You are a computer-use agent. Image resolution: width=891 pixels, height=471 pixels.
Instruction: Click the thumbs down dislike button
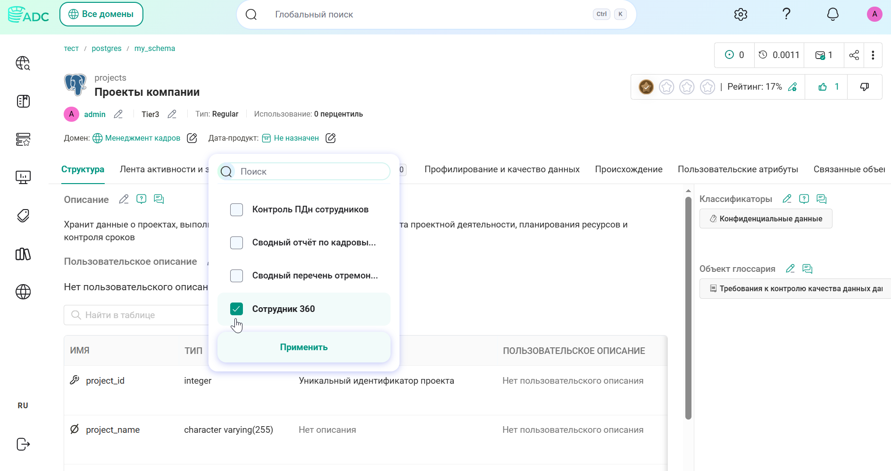point(865,87)
